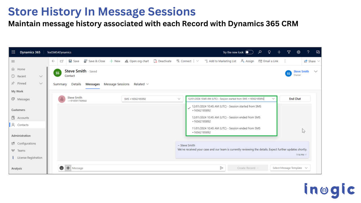Toggle the Try the new look switch
Screen dimensions: 361x203
249,52
